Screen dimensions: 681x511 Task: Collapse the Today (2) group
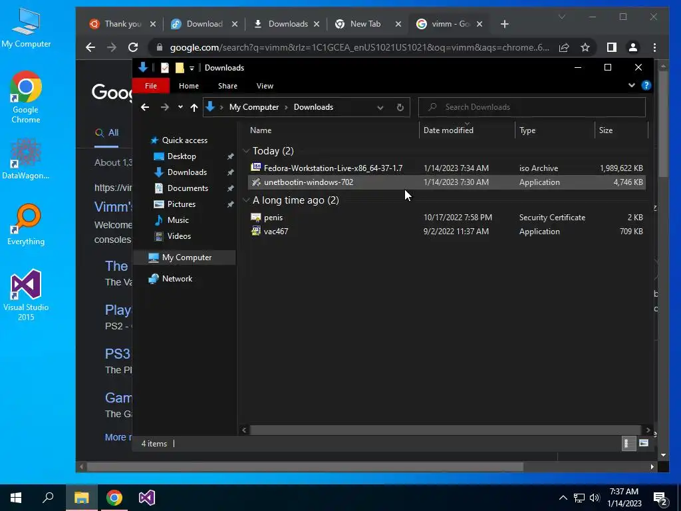[246, 151]
